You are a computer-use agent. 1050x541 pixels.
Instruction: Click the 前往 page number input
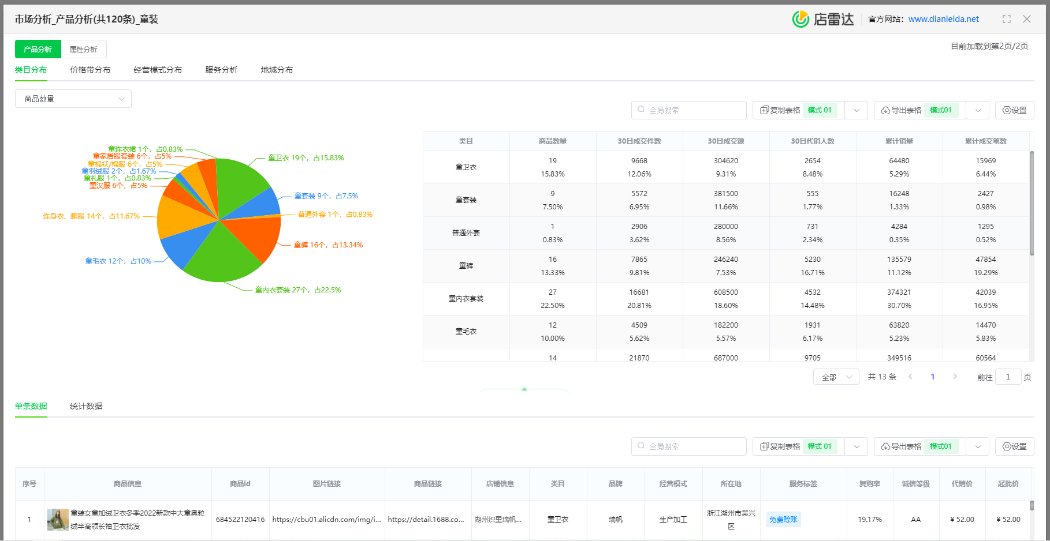click(x=1008, y=377)
